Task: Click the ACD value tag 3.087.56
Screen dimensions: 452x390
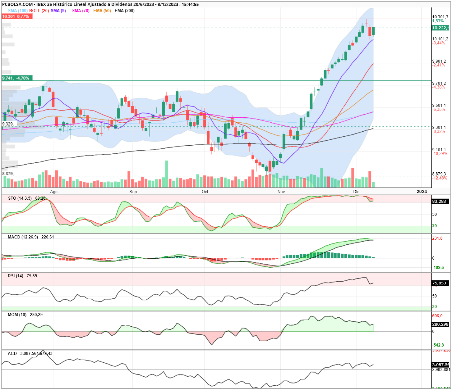Action: point(441,365)
